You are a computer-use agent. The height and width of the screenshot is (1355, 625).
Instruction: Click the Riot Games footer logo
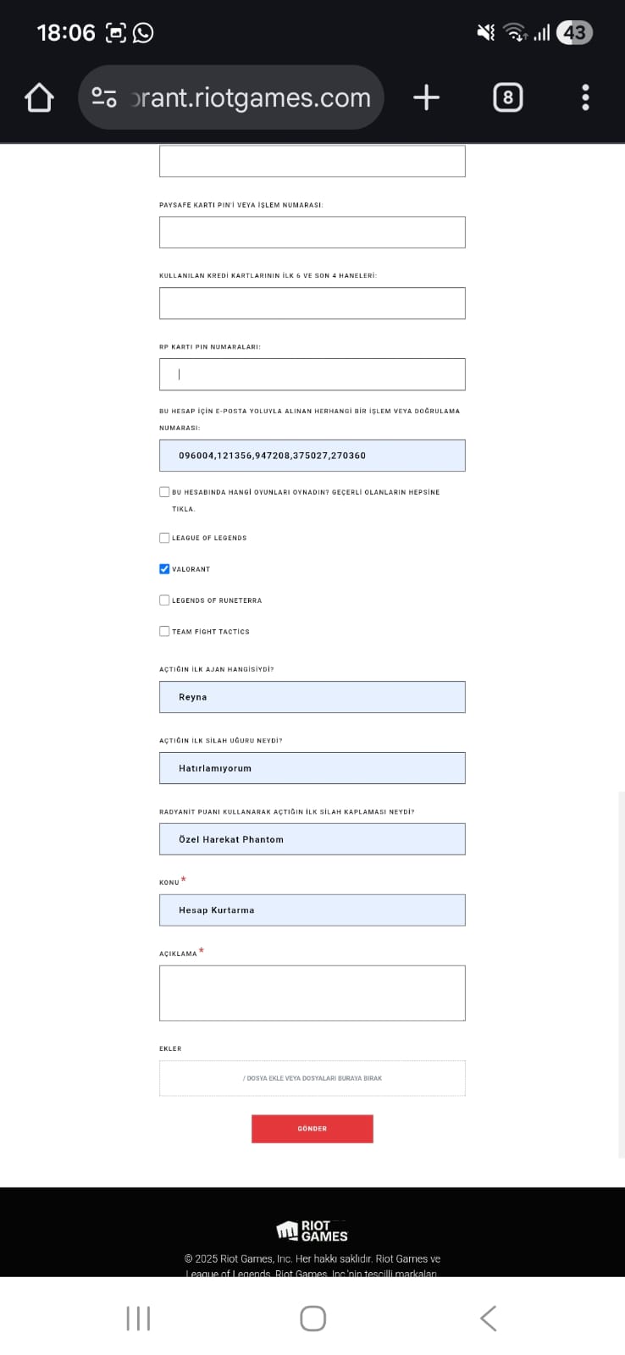[x=312, y=1231]
